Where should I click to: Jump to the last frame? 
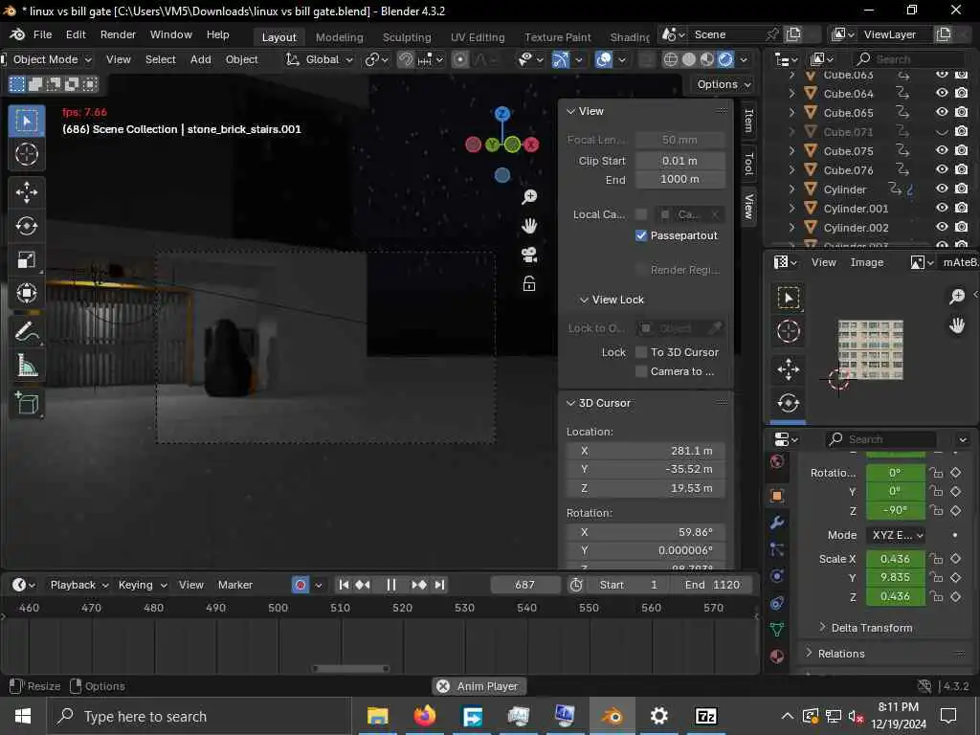[440, 585]
